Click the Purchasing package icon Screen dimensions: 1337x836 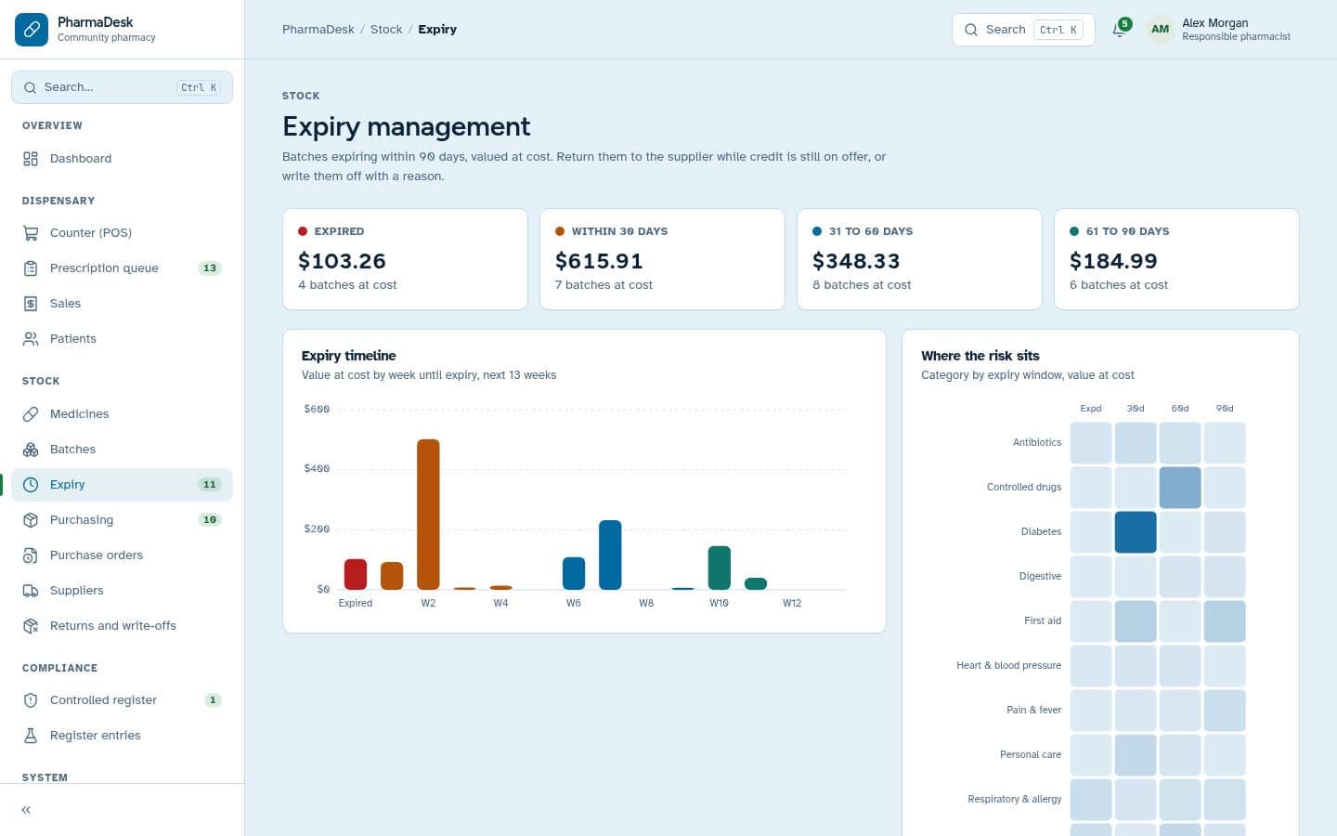pos(31,520)
